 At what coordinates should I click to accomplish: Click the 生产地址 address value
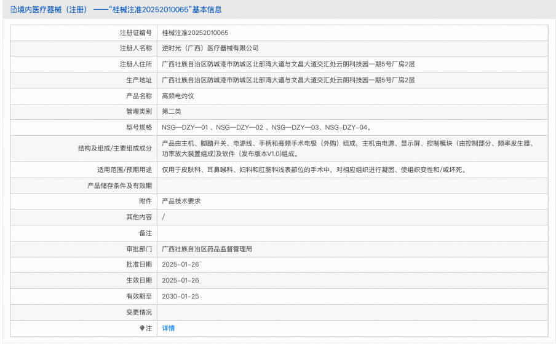tap(288, 80)
